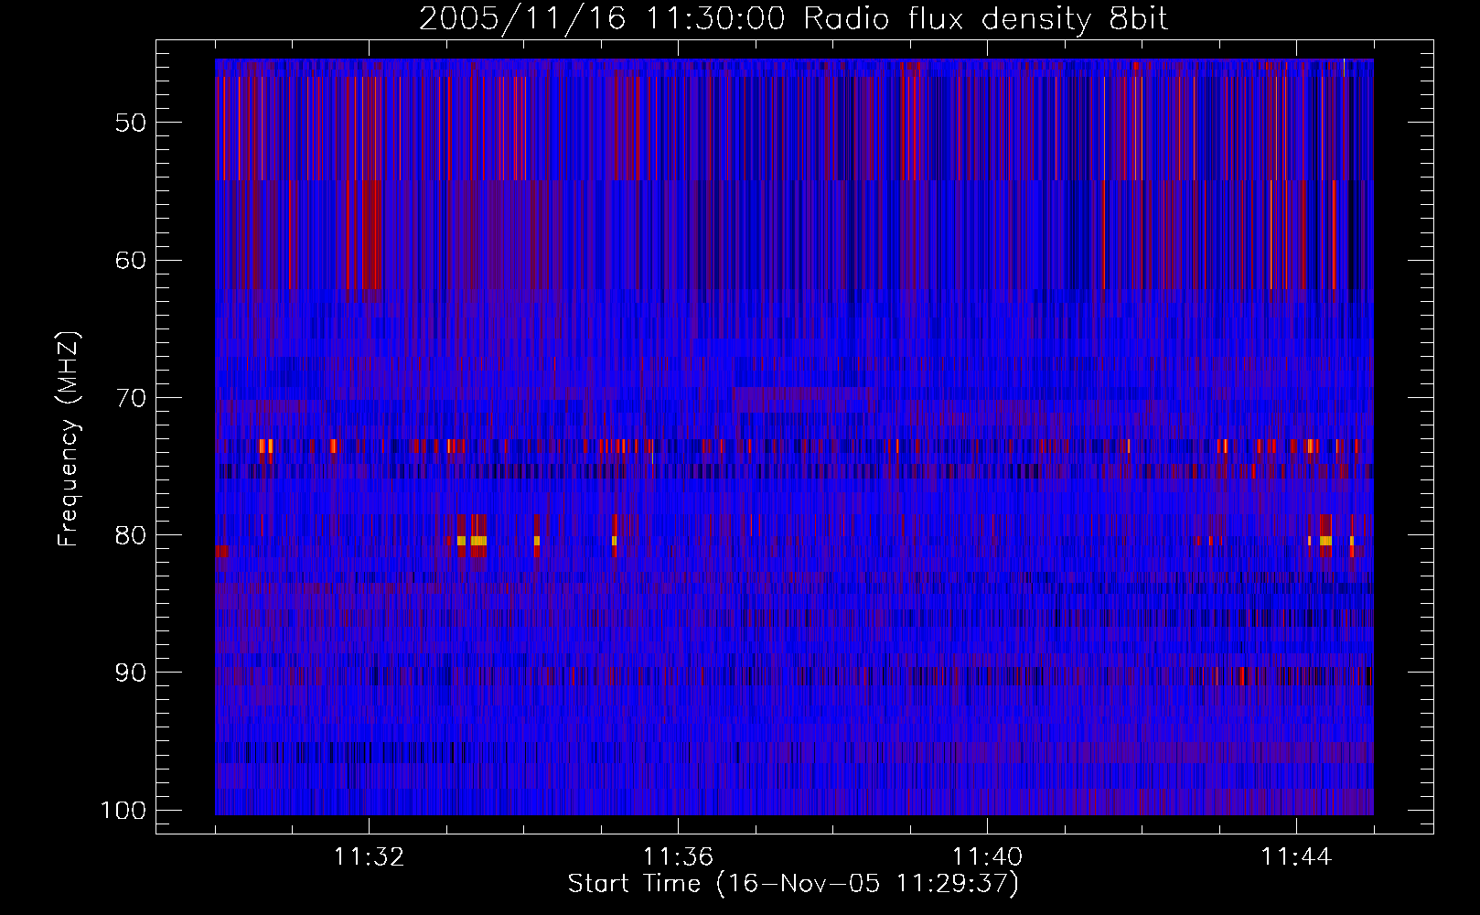The width and height of the screenshot is (1480, 915).
Task: Click the "Start Time (16-Nov-05 11:29:37)" label
Action: point(793,884)
